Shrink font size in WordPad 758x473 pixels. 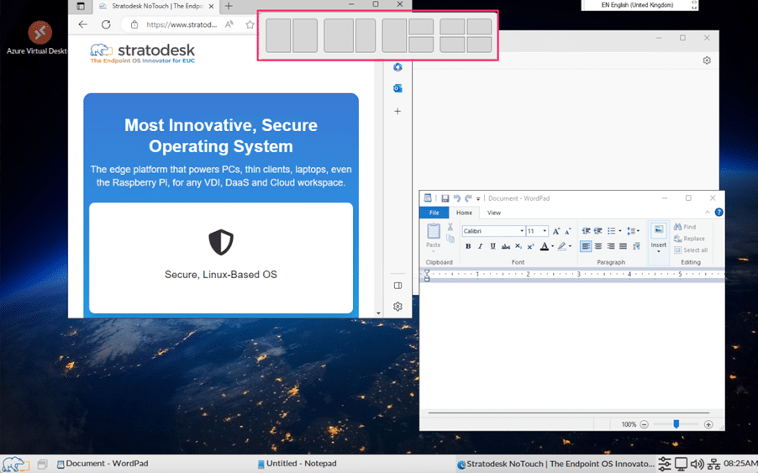pos(567,231)
